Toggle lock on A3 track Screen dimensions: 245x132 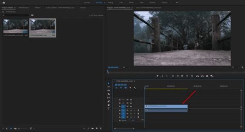pyautogui.click(x=120, y=117)
